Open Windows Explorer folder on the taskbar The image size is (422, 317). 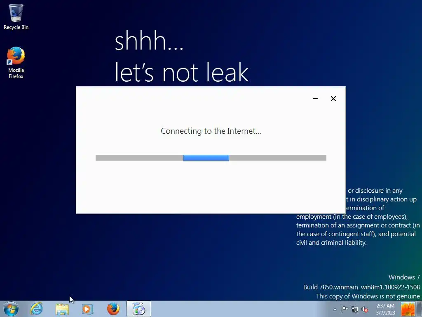coord(62,309)
